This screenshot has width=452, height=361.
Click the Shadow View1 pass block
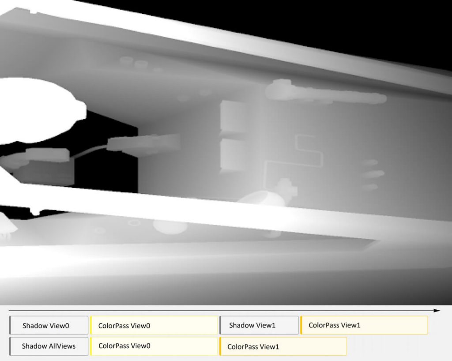pos(259,325)
